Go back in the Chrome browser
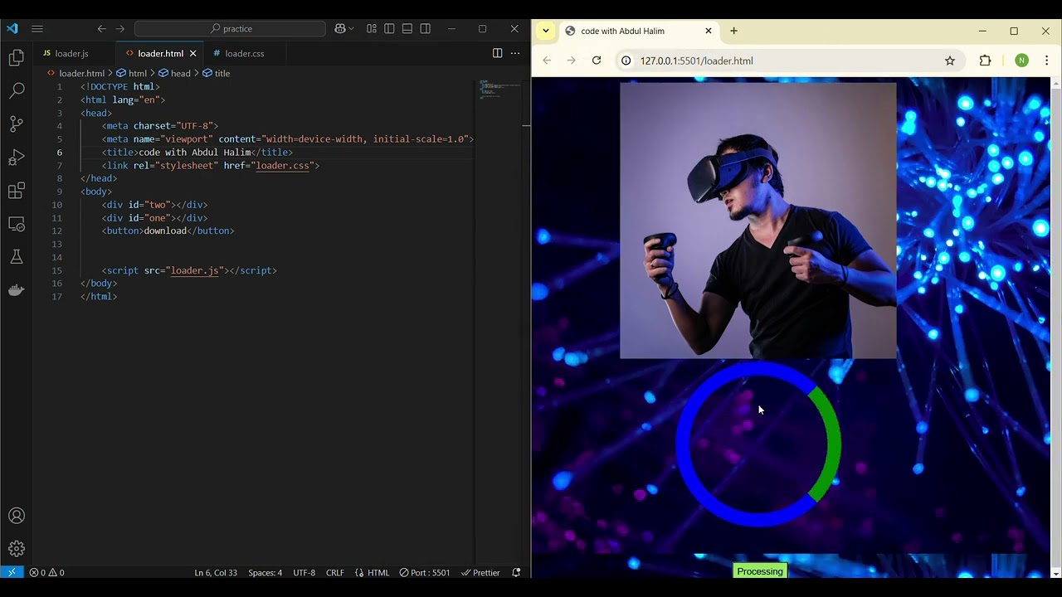Image resolution: width=1062 pixels, height=597 pixels. click(x=547, y=61)
